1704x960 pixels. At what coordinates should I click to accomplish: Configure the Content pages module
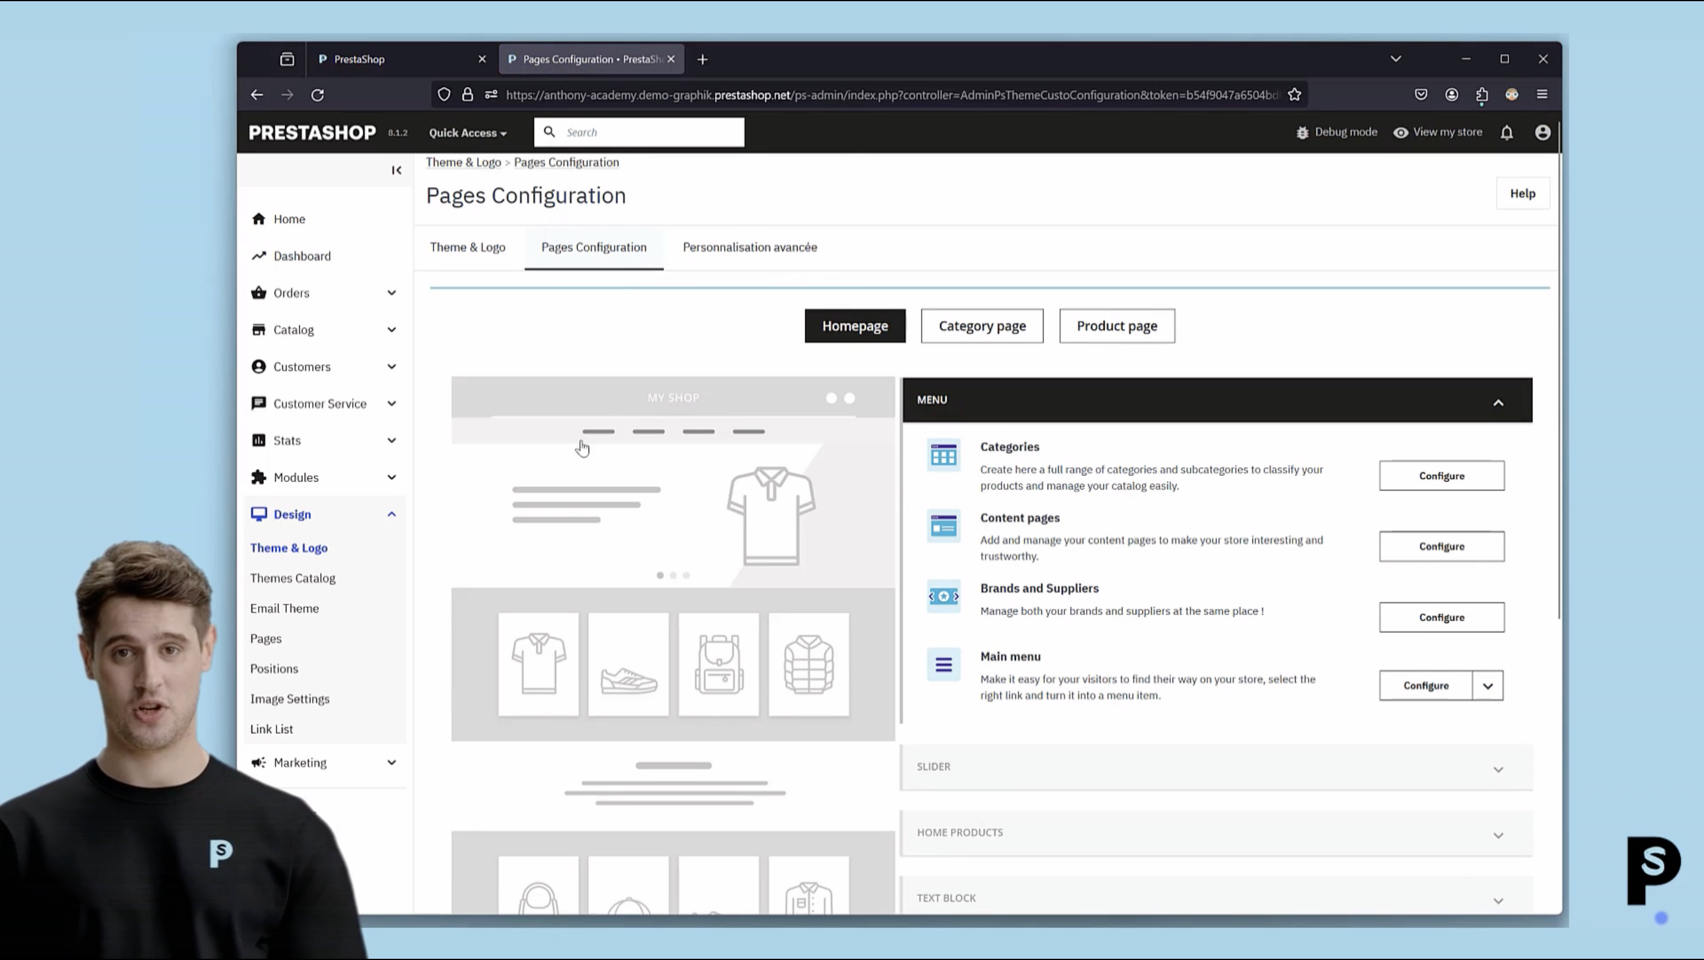pyautogui.click(x=1441, y=547)
